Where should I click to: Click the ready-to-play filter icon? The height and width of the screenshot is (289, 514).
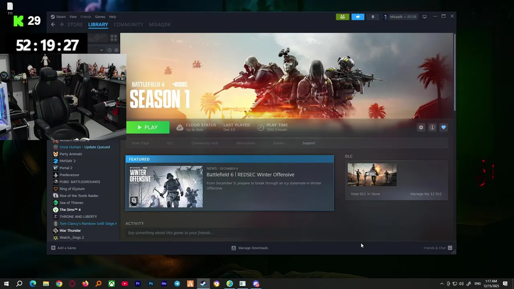coord(116,50)
